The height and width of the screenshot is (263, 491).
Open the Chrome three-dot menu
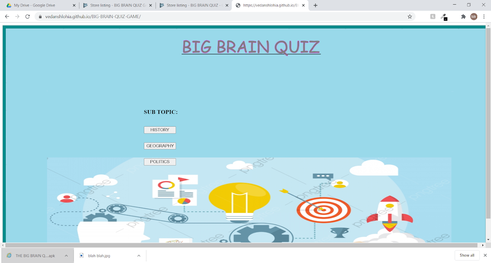click(x=484, y=16)
